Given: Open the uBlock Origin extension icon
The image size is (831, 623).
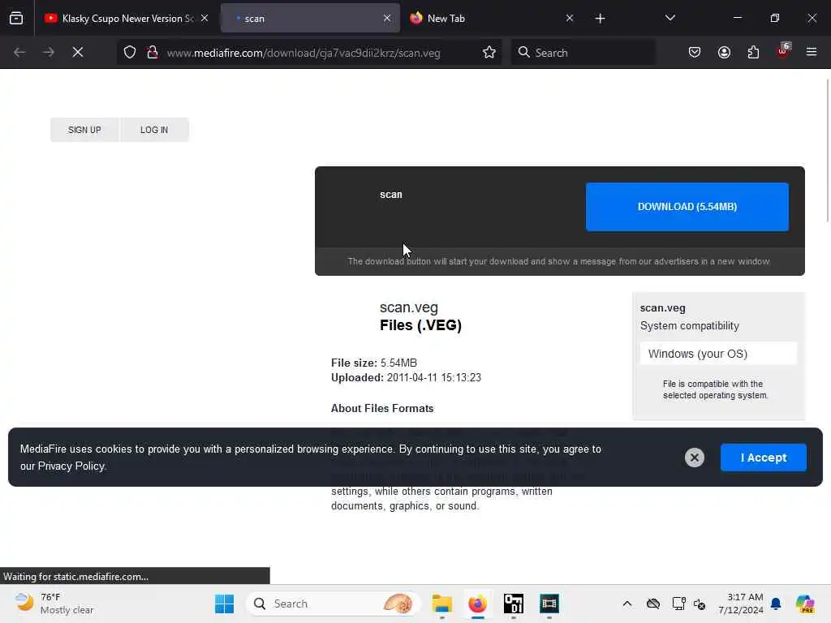Looking at the screenshot, I should (x=783, y=51).
